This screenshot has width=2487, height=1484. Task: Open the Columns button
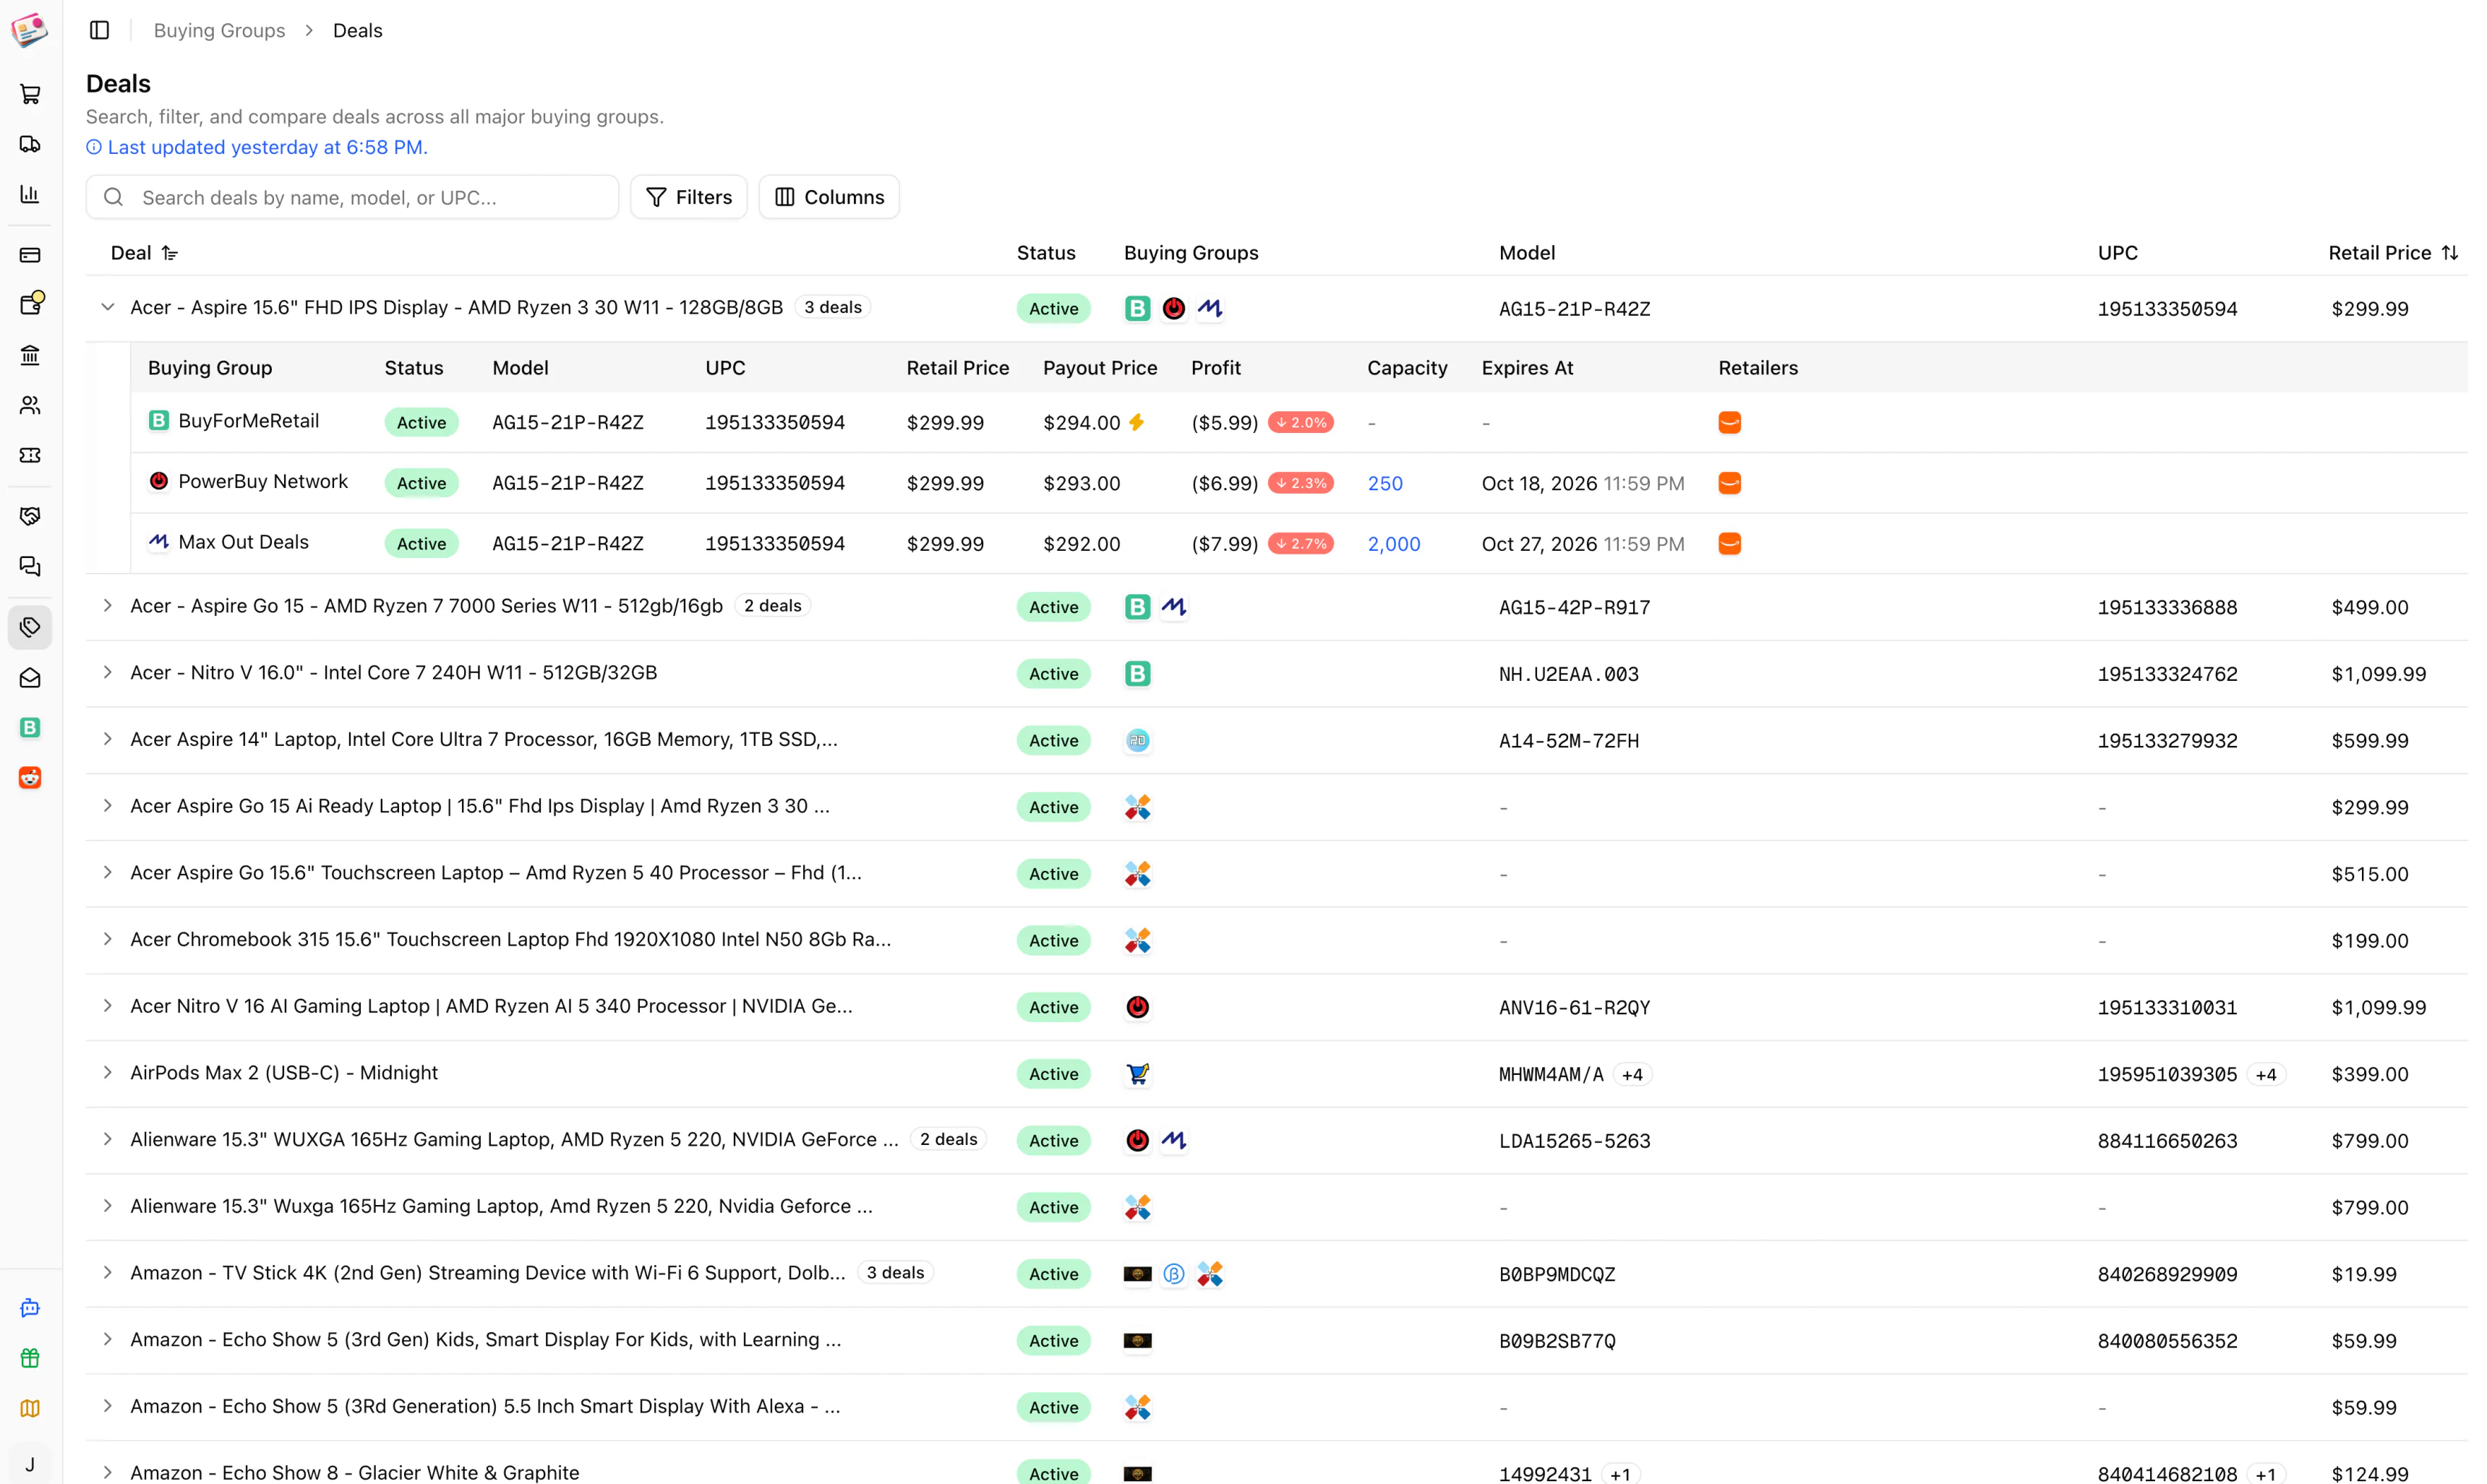(829, 197)
